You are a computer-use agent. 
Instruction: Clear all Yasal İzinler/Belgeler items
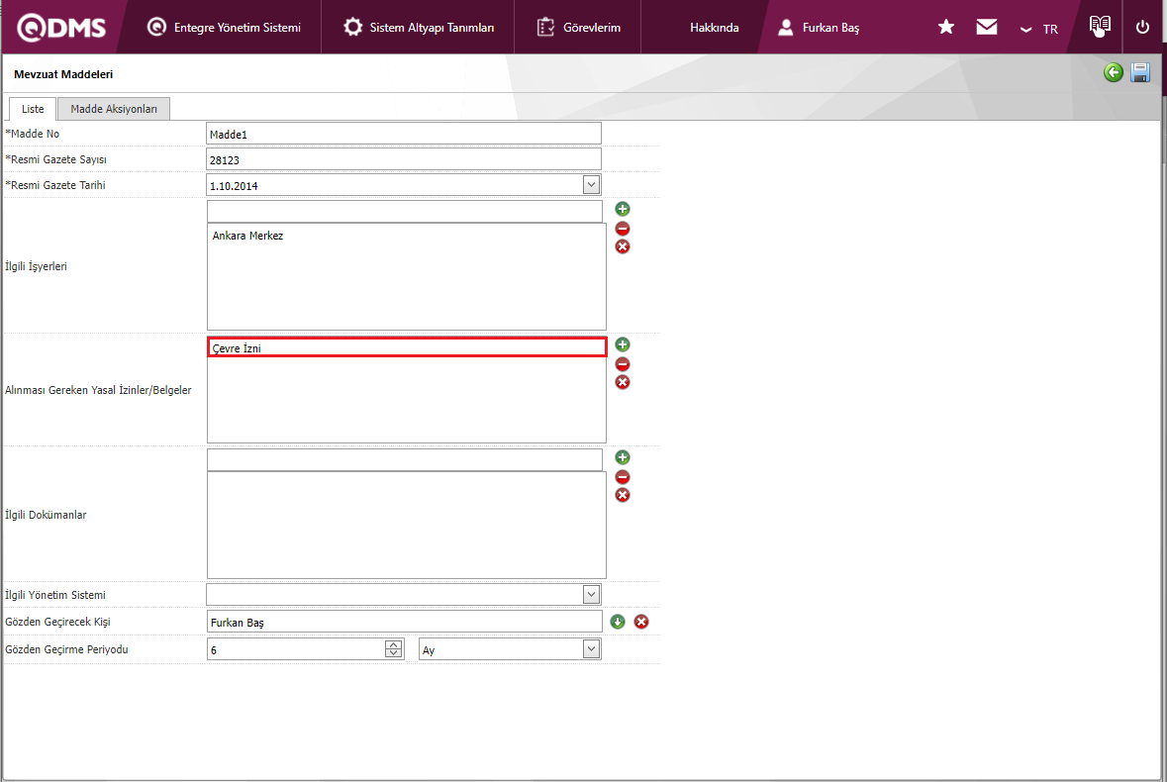click(x=623, y=382)
